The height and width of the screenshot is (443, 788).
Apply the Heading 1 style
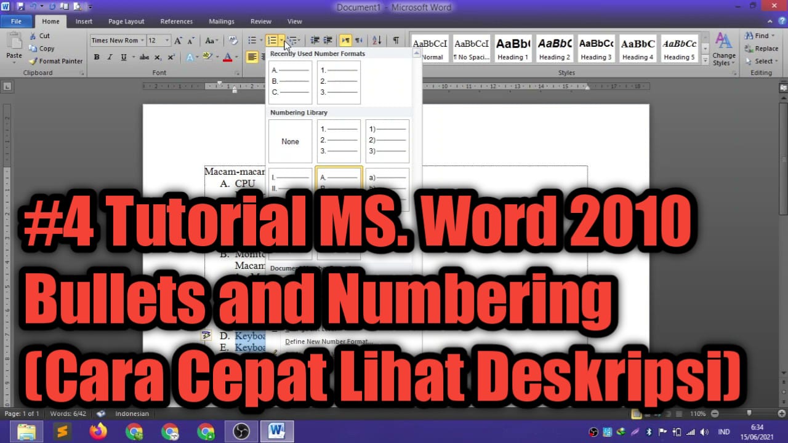click(513, 49)
